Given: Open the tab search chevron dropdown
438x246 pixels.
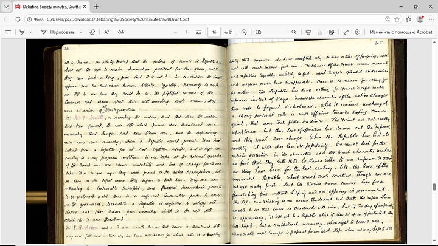Looking at the screenshot, I should [x=6, y=7].
